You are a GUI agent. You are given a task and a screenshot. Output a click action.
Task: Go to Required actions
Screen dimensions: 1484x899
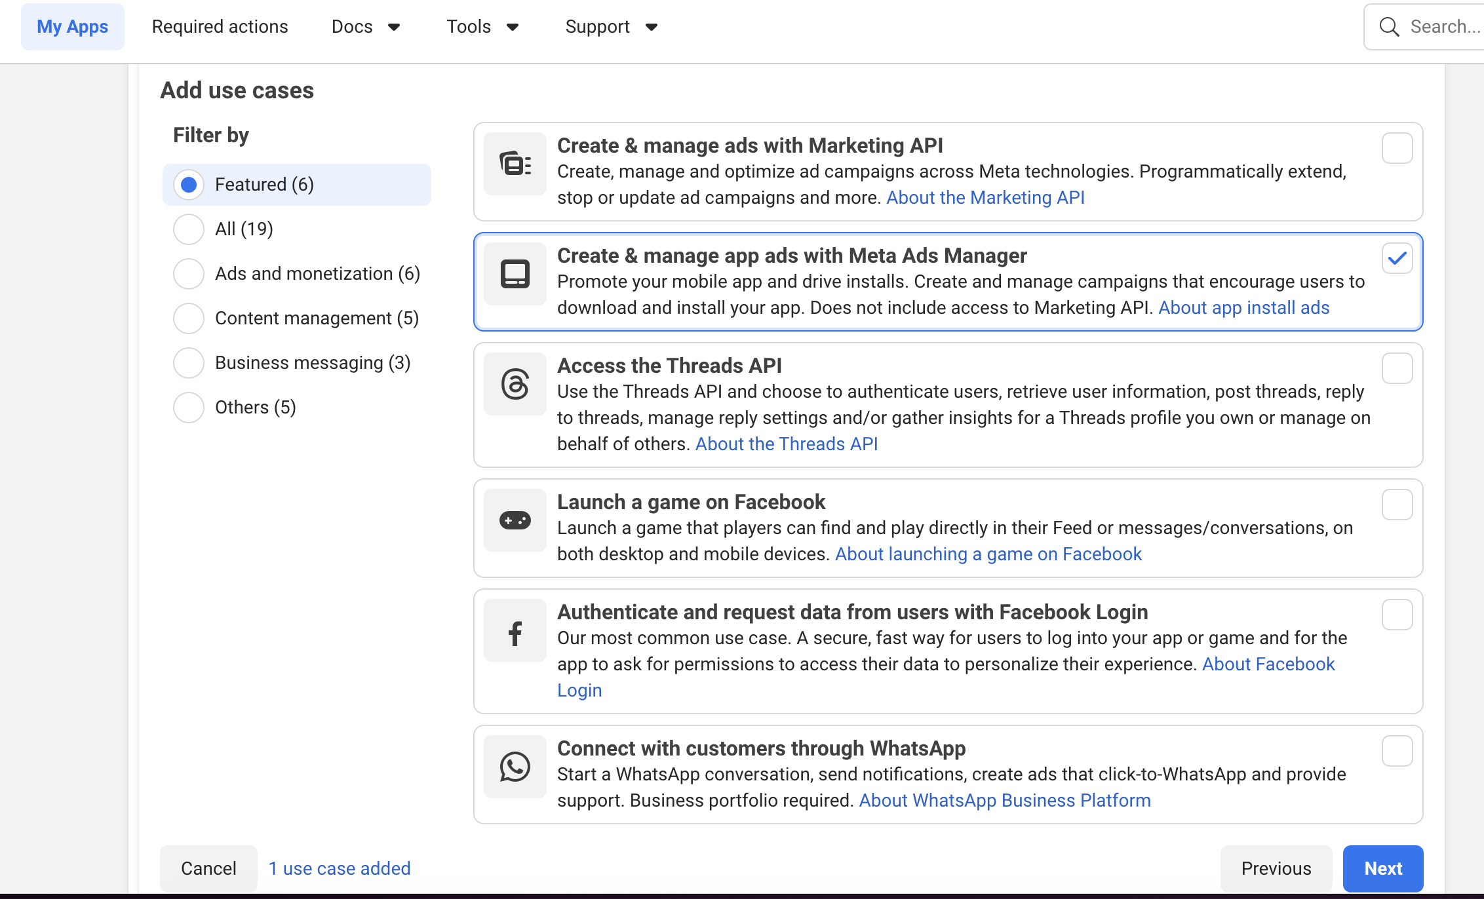[220, 27]
